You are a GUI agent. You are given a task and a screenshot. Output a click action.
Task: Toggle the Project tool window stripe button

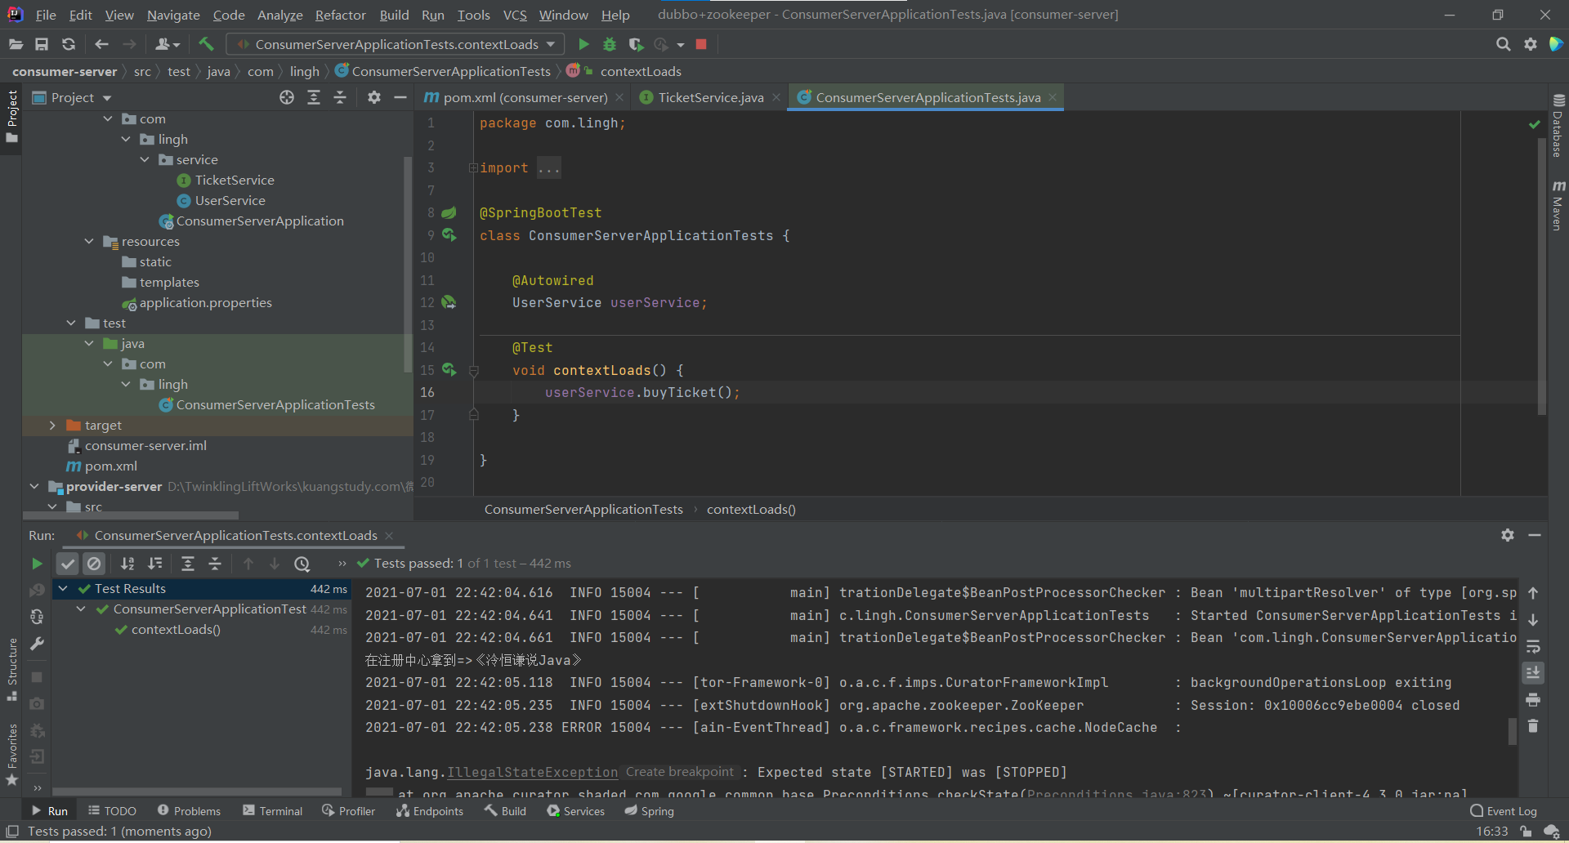pyautogui.click(x=11, y=116)
